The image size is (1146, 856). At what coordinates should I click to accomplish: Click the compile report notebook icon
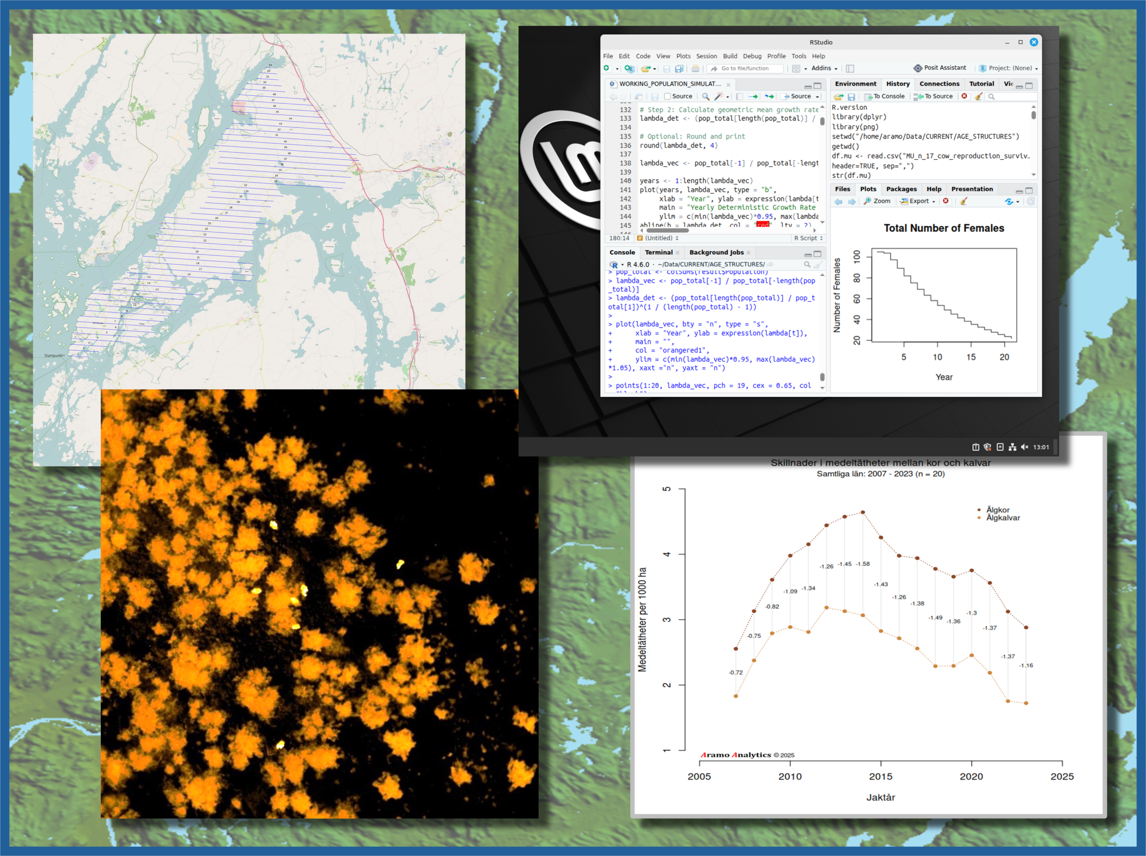pyautogui.click(x=740, y=96)
